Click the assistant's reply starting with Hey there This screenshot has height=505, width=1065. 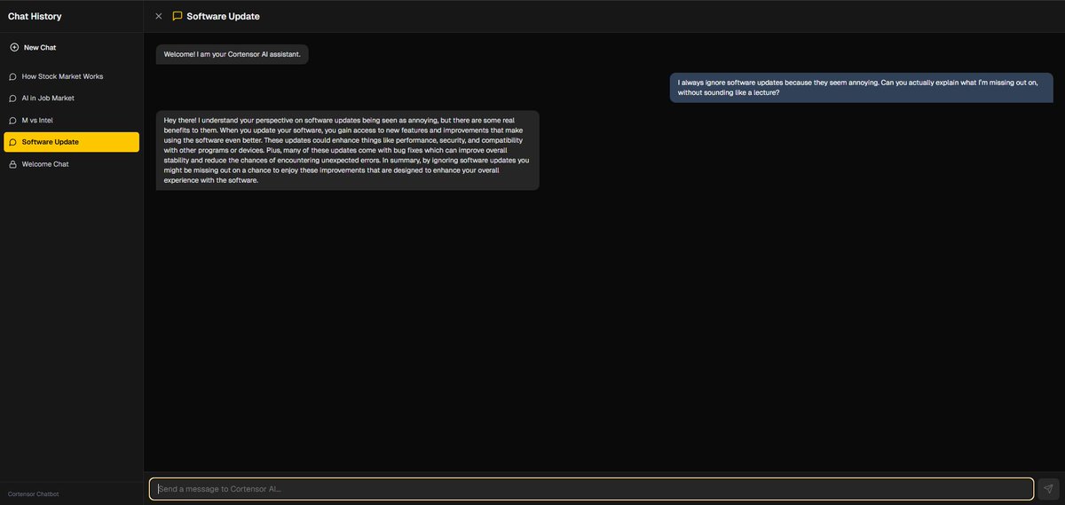pyautogui.click(x=347, y=150)
